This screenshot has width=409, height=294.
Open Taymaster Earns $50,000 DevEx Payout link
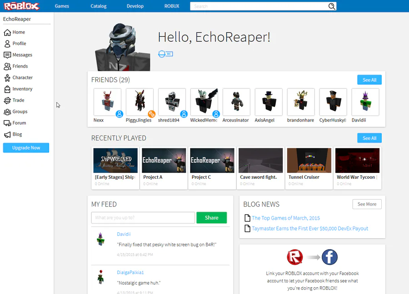310,228
